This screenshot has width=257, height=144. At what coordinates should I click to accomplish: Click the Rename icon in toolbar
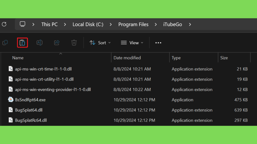(39, 42)
